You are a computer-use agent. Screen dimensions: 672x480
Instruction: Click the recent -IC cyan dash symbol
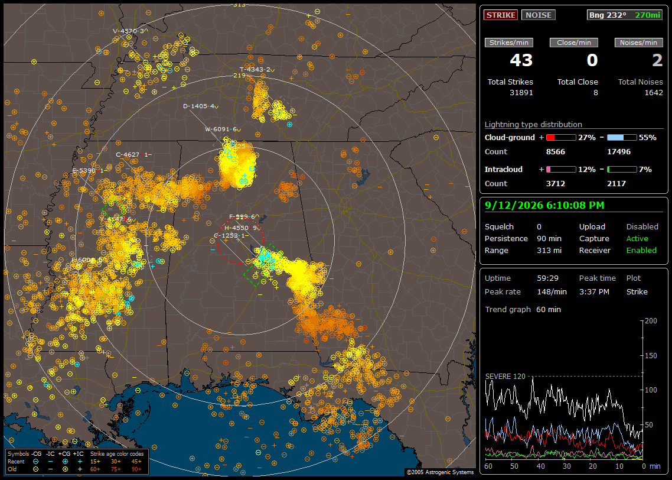click(x=51, y=462)
